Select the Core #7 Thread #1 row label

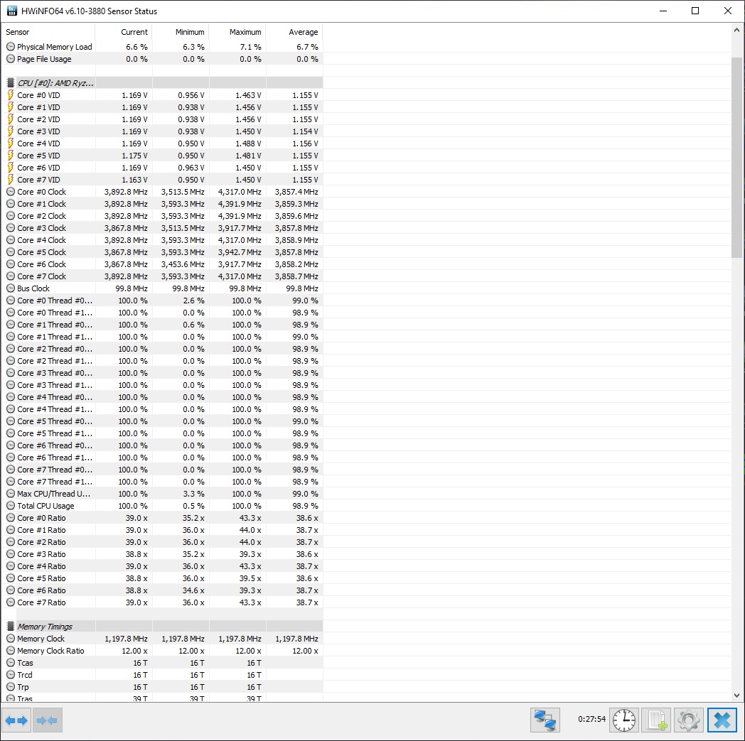[55, 482]
